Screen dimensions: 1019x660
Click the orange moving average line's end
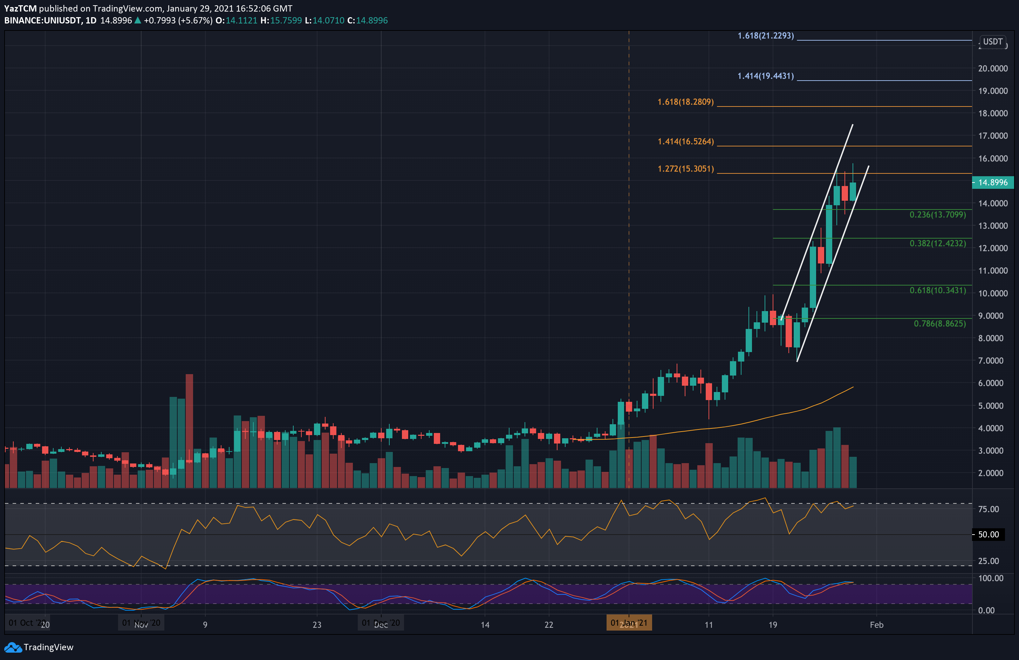[x=853, y=387]
